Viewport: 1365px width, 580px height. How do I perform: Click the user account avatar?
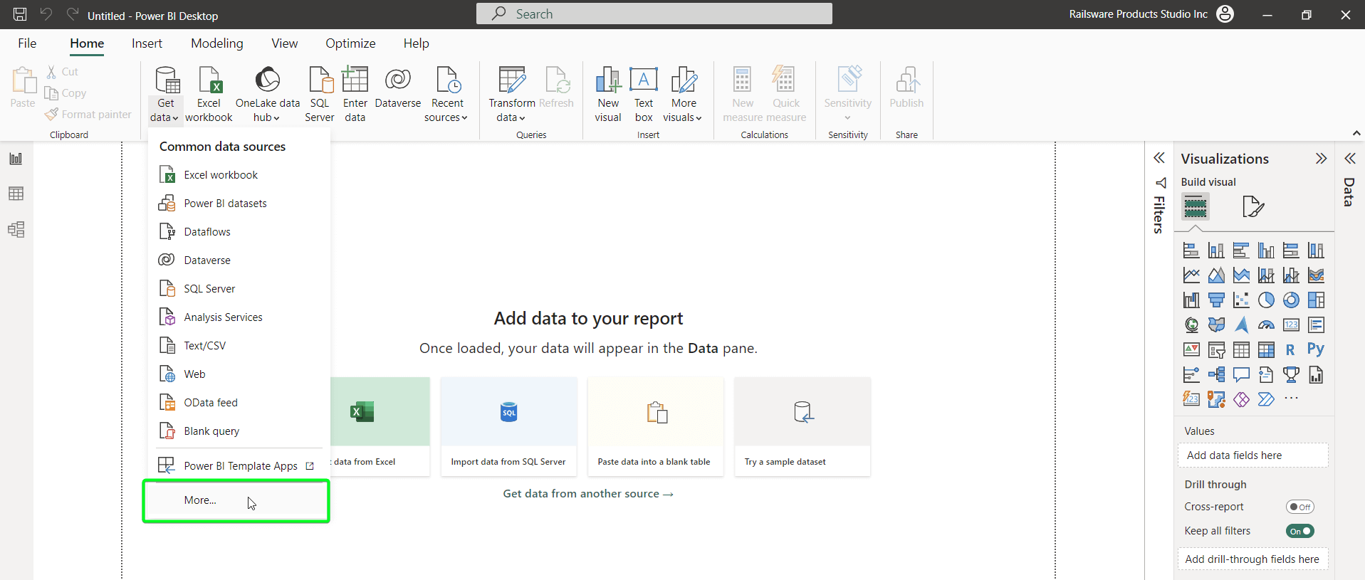(1225, 14)
